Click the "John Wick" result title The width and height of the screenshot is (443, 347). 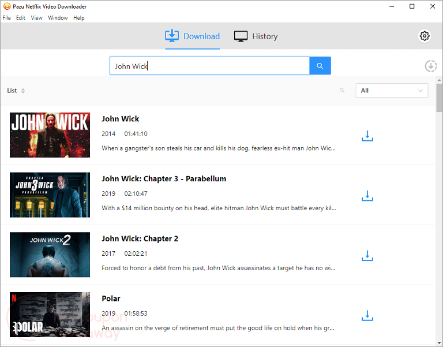point(121,119)
